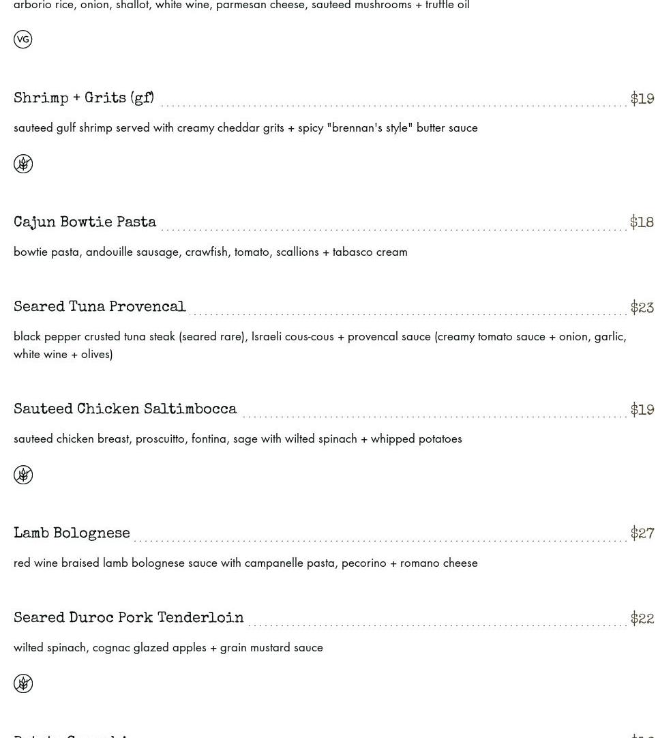Click the $19 Shrimp + Grits price

(x=642, y=98)
